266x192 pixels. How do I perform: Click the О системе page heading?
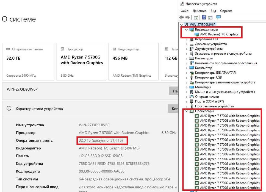click(19, 19)
